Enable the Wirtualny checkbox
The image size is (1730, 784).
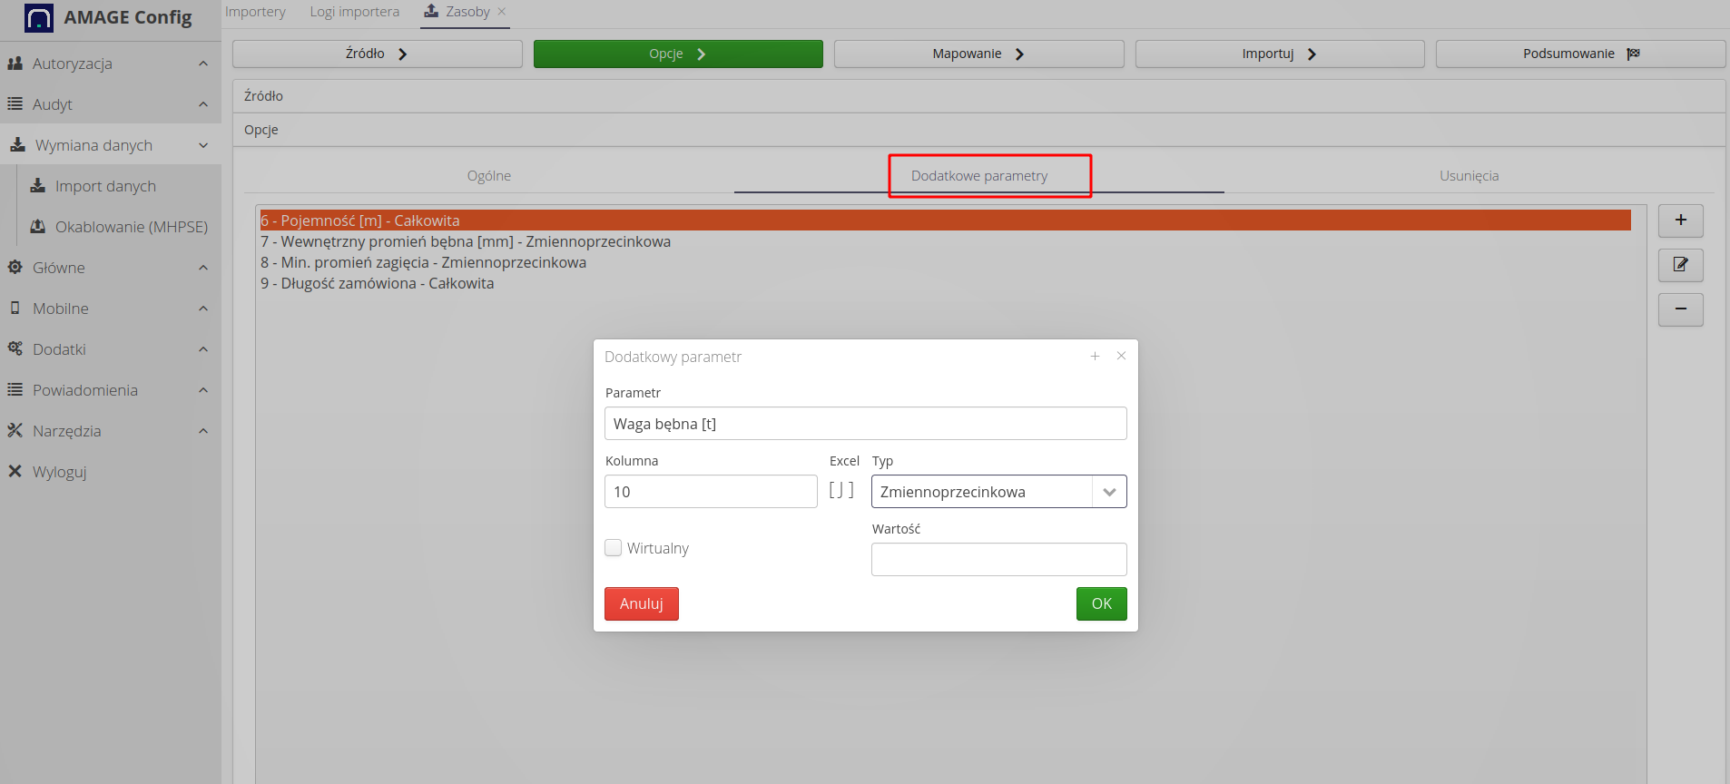click(x=614, y=548)
